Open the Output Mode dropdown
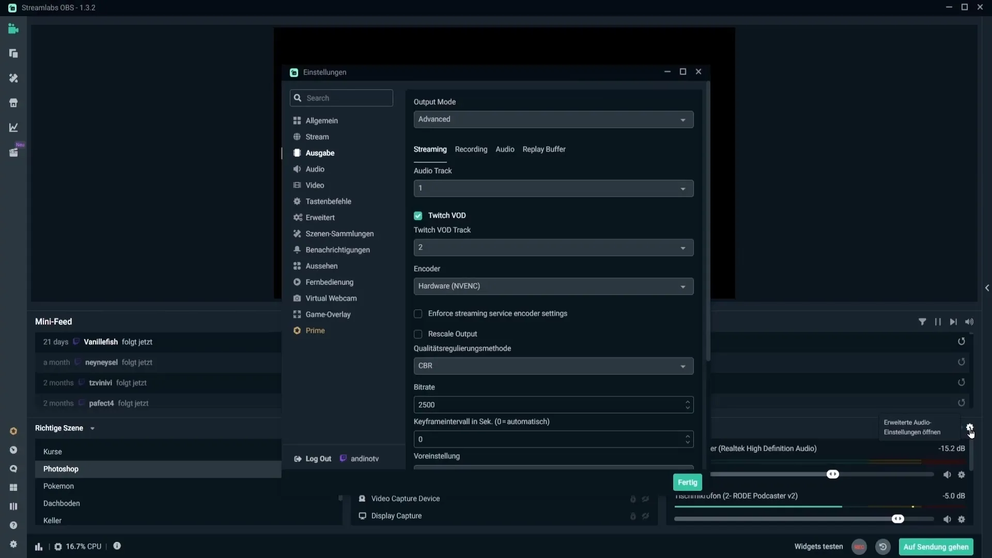 click(553, 119)
